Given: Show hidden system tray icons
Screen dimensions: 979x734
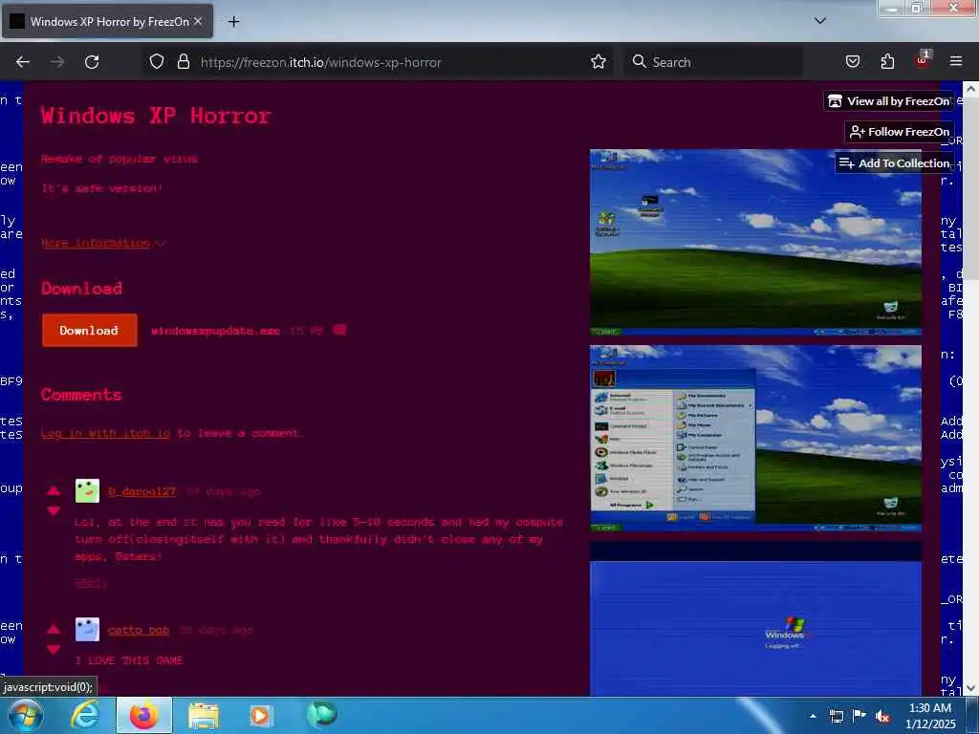Looking at the screenshot, I should (813, 716).
